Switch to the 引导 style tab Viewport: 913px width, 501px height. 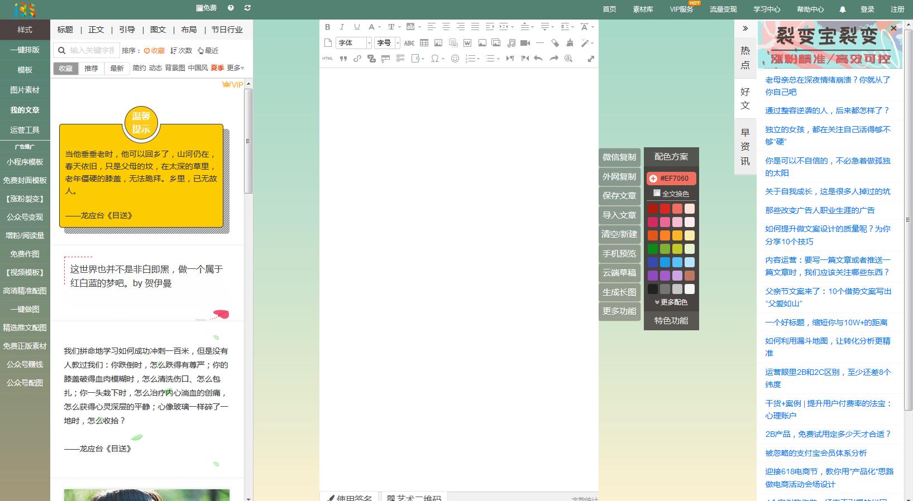(127, 30)
